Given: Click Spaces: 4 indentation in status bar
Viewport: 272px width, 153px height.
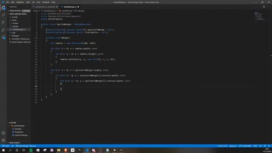Looking at the screenshot, I should (233, 146).
